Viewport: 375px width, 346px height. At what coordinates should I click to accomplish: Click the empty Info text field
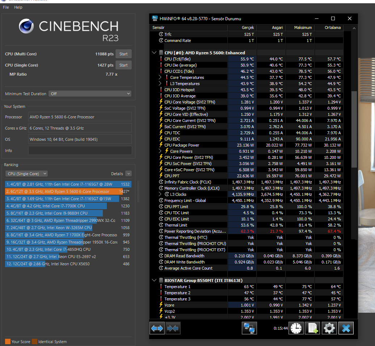pos(80,151)
